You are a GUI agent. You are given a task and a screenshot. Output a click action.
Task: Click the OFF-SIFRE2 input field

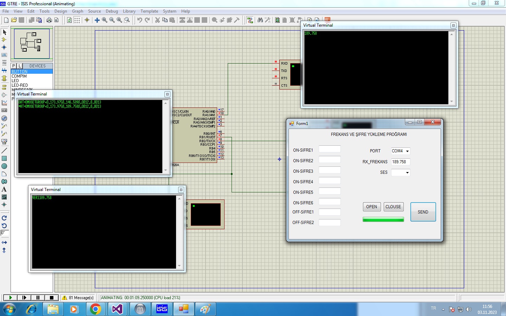(x=330, y=223)
